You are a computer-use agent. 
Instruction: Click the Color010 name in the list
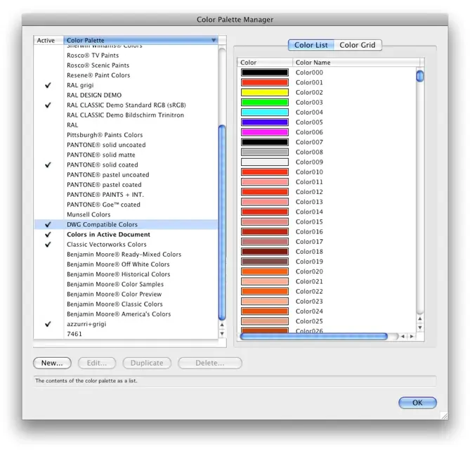(x=309, y=172)
